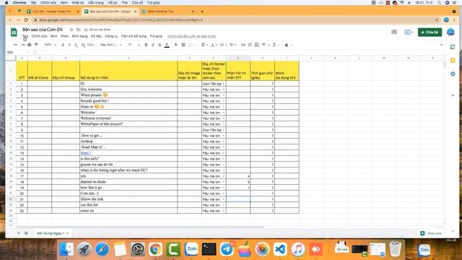The width and height of the screenshot is (462, 260).
Task: Open the present to meeting button
Action: [x=409, y=32]
